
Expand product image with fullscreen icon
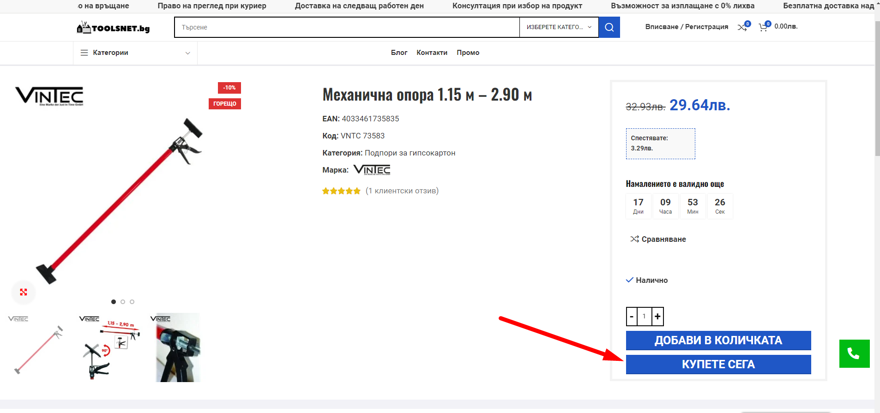24,292
